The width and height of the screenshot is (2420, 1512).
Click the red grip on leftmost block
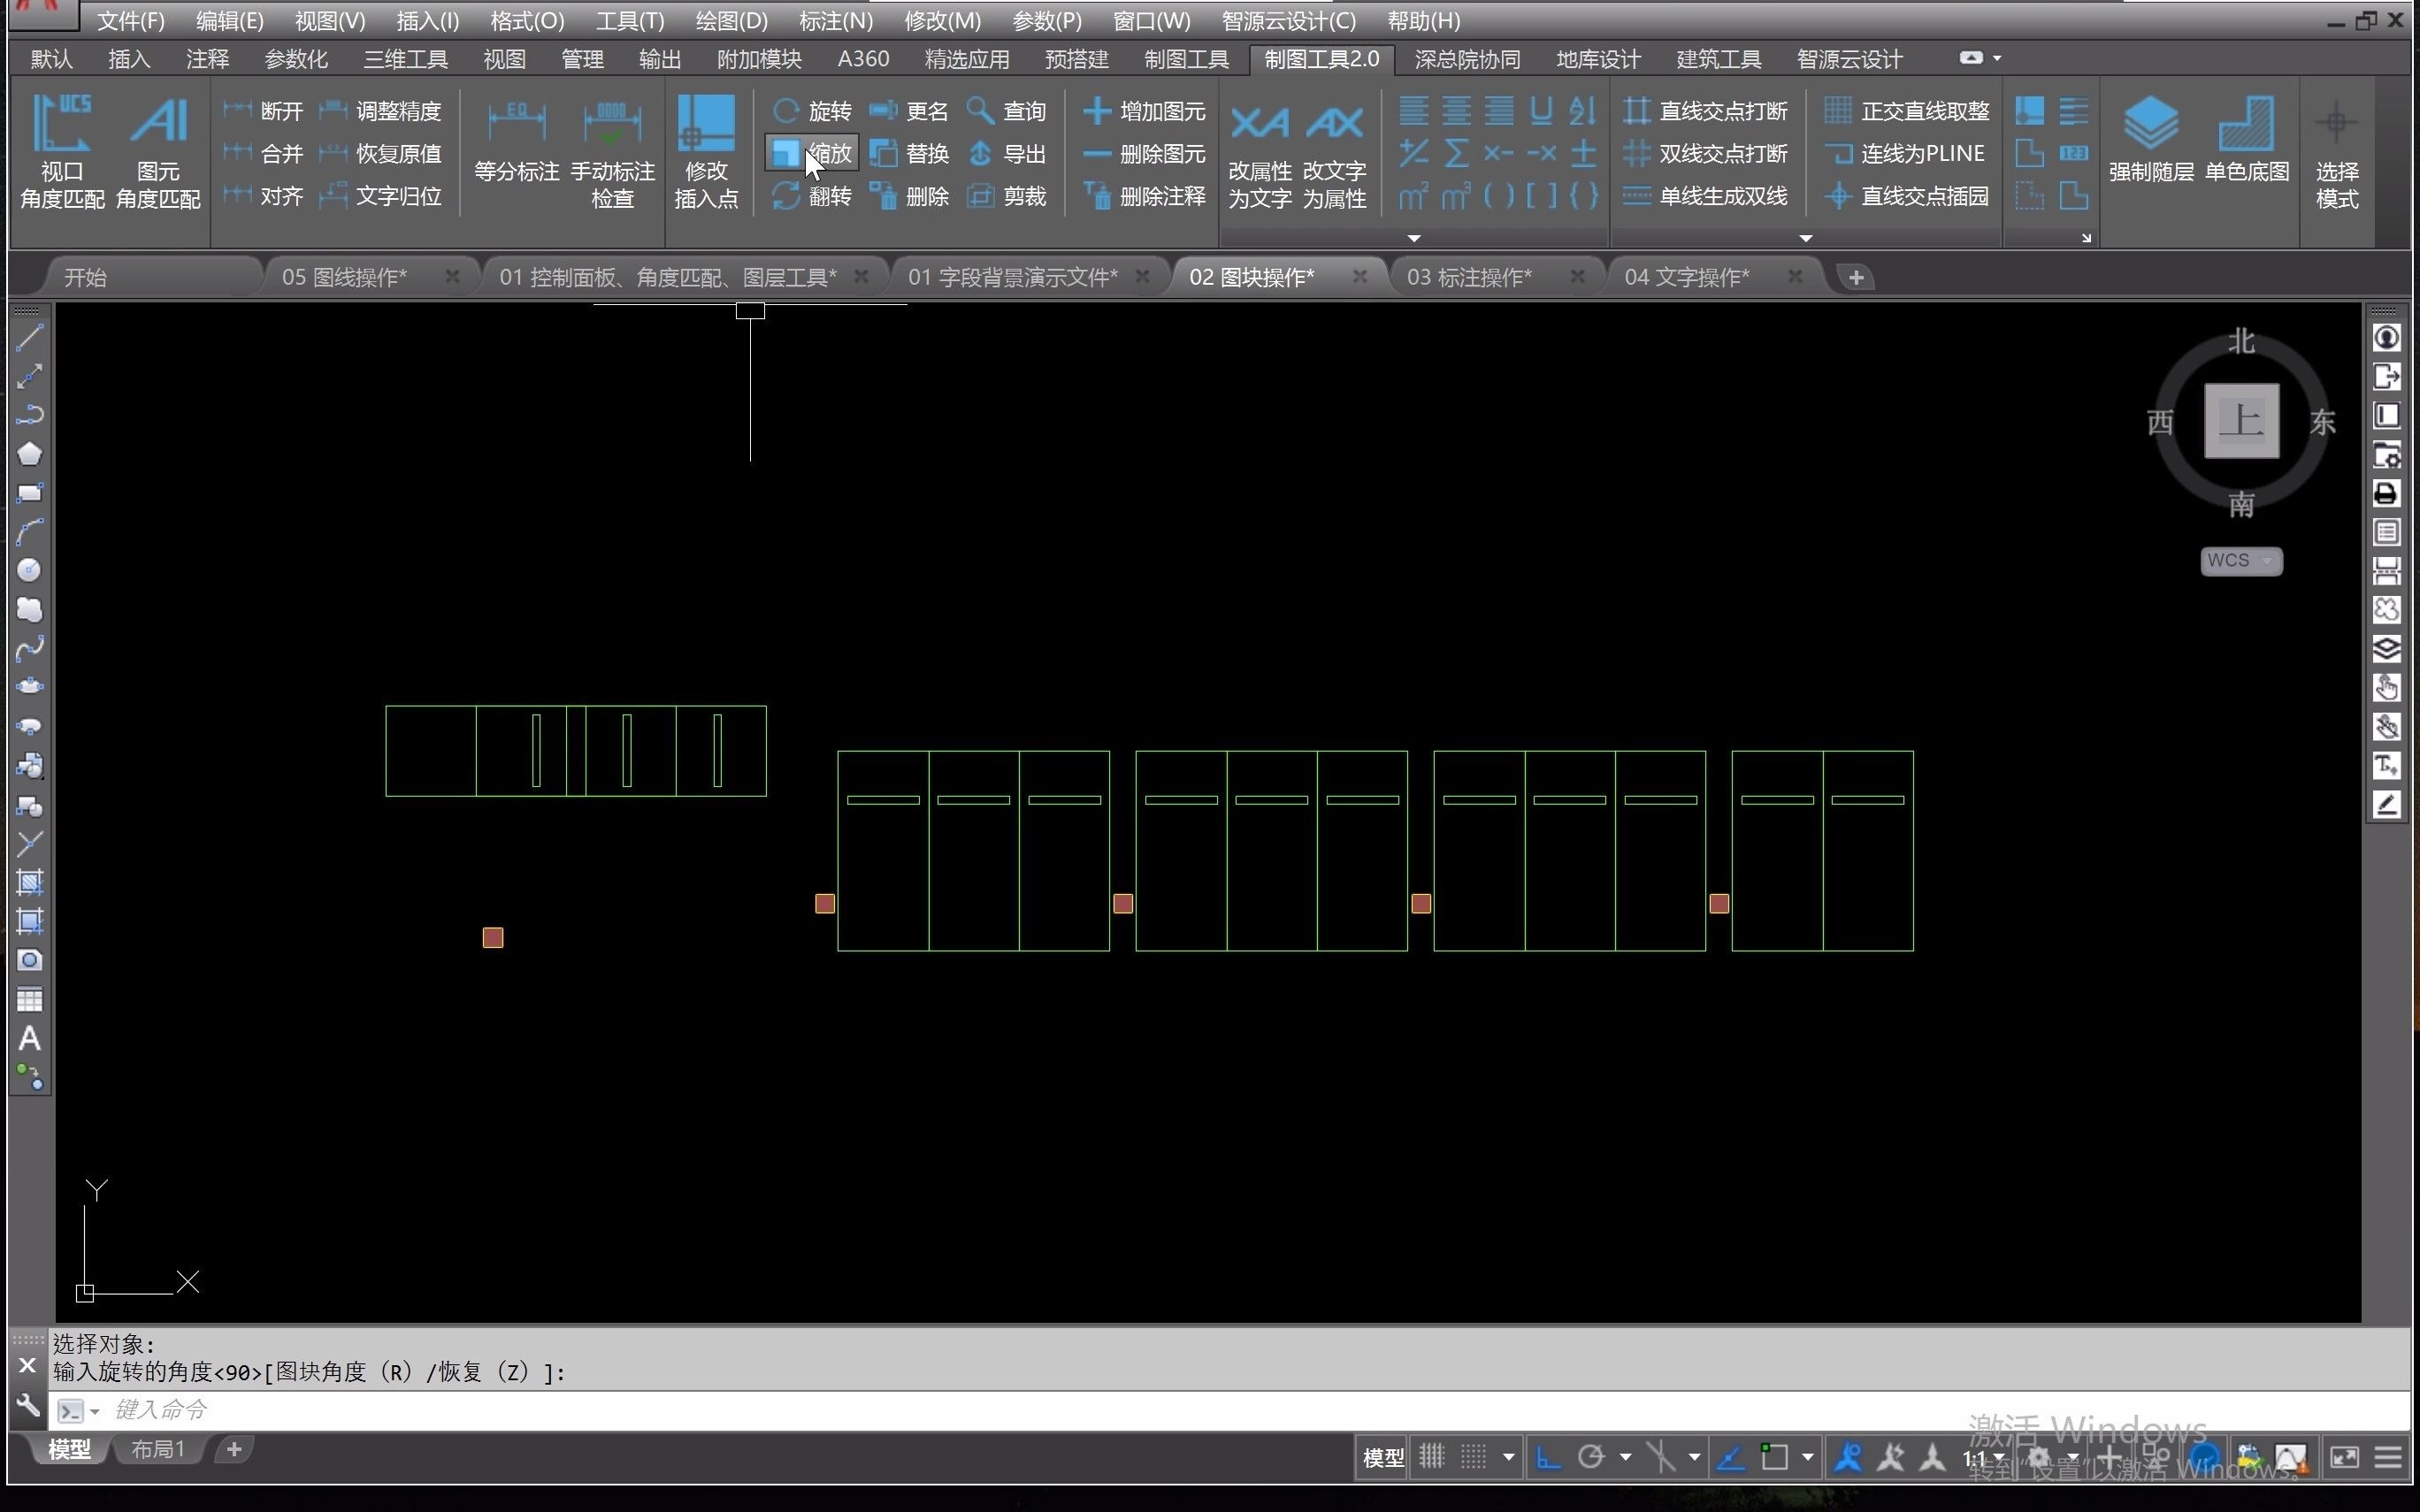pyautogui.click(x=493, y=937)
